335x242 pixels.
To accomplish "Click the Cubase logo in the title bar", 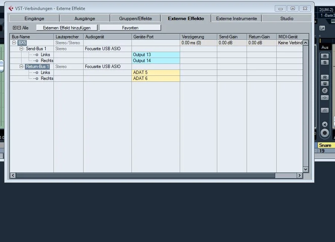I will pos(11,8).
